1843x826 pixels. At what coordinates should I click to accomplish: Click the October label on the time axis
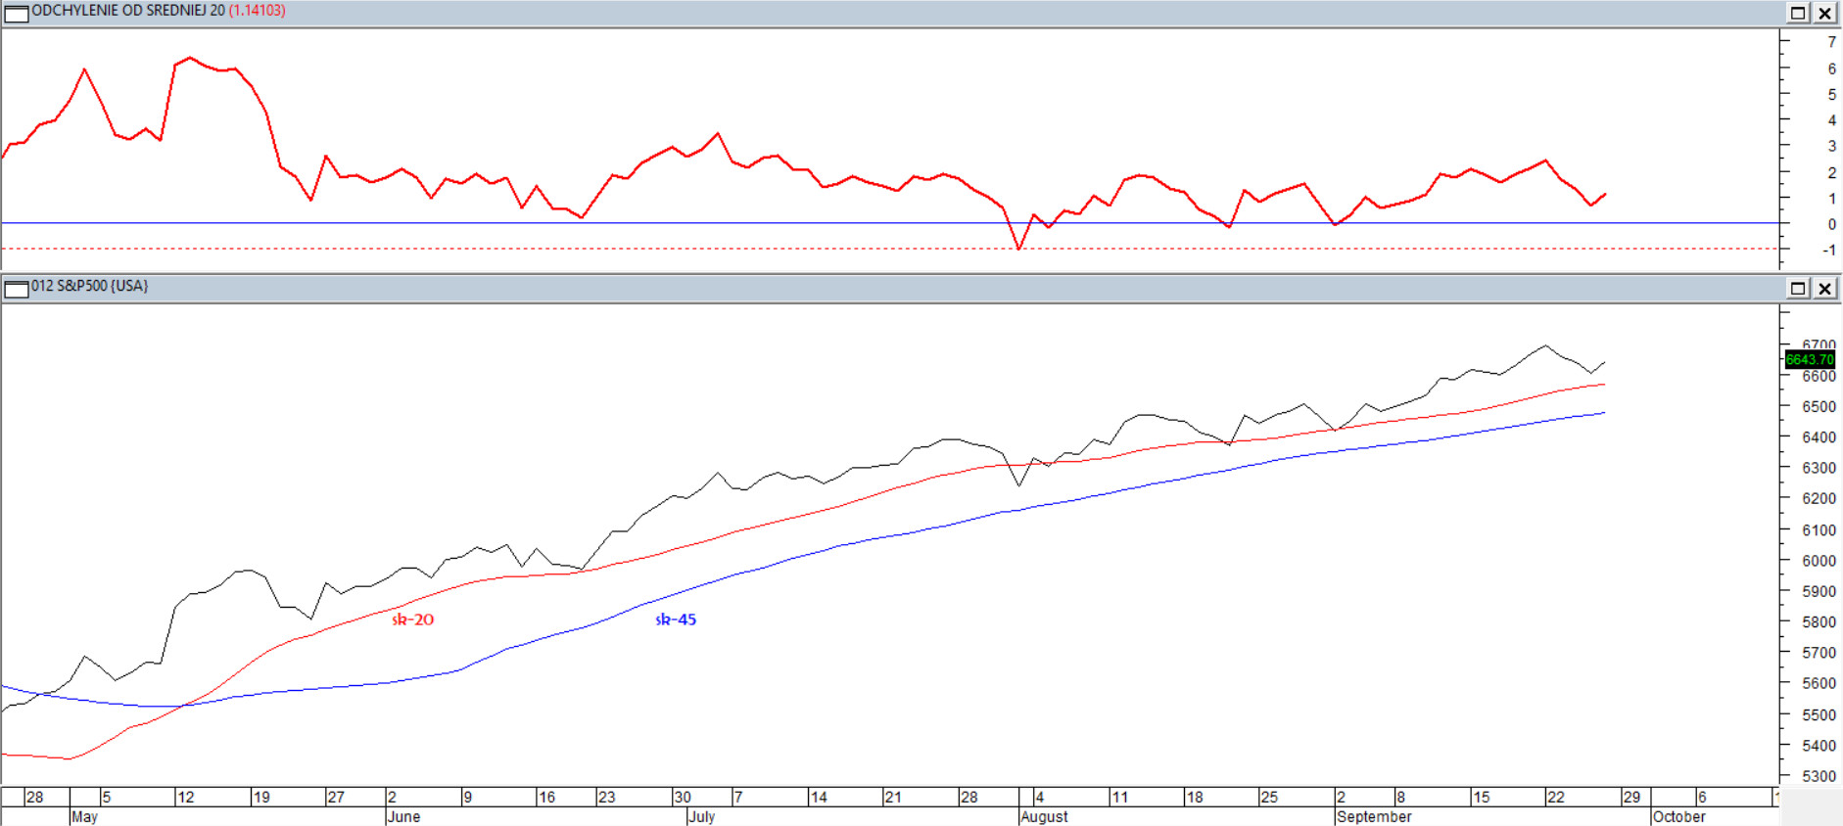coord(1678,816)
